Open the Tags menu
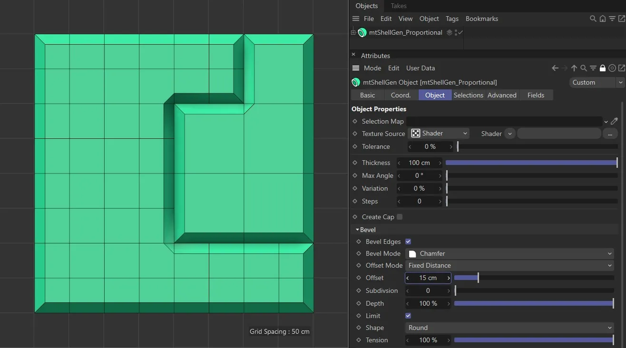This screenshot has width=626, height=348. (x=452, y=19)
